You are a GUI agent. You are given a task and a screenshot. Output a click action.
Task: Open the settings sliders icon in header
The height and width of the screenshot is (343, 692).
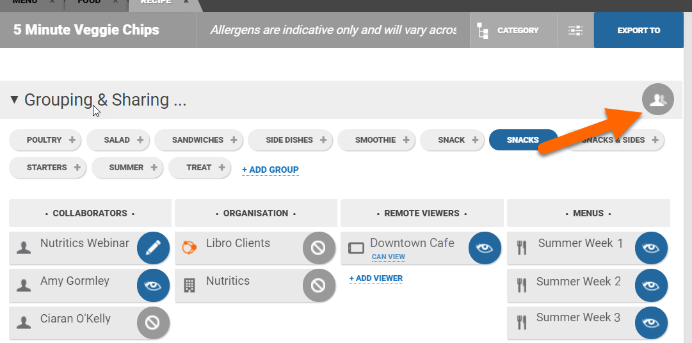tap(575, 31)
